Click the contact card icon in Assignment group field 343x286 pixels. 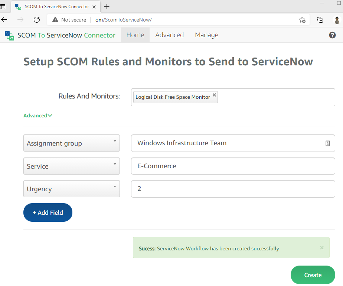327,143
